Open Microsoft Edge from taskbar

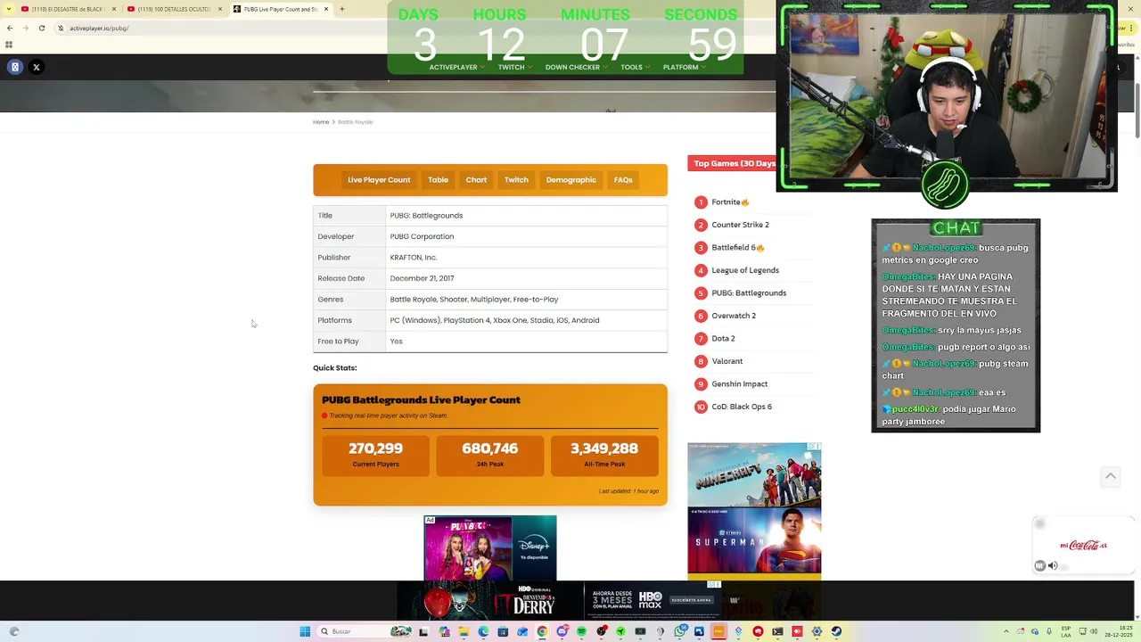tap(483, 631)
